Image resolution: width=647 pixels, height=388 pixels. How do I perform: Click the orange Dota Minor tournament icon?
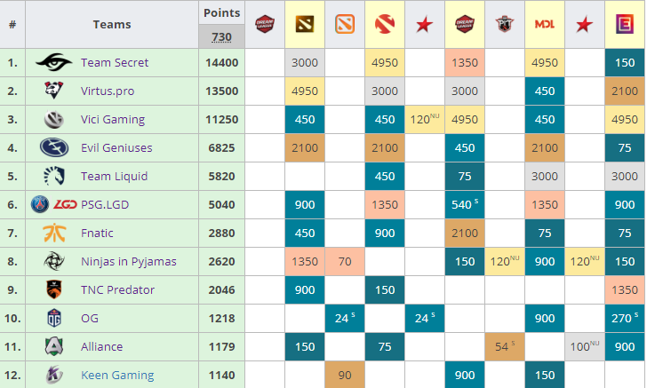(x=345, y=24)
